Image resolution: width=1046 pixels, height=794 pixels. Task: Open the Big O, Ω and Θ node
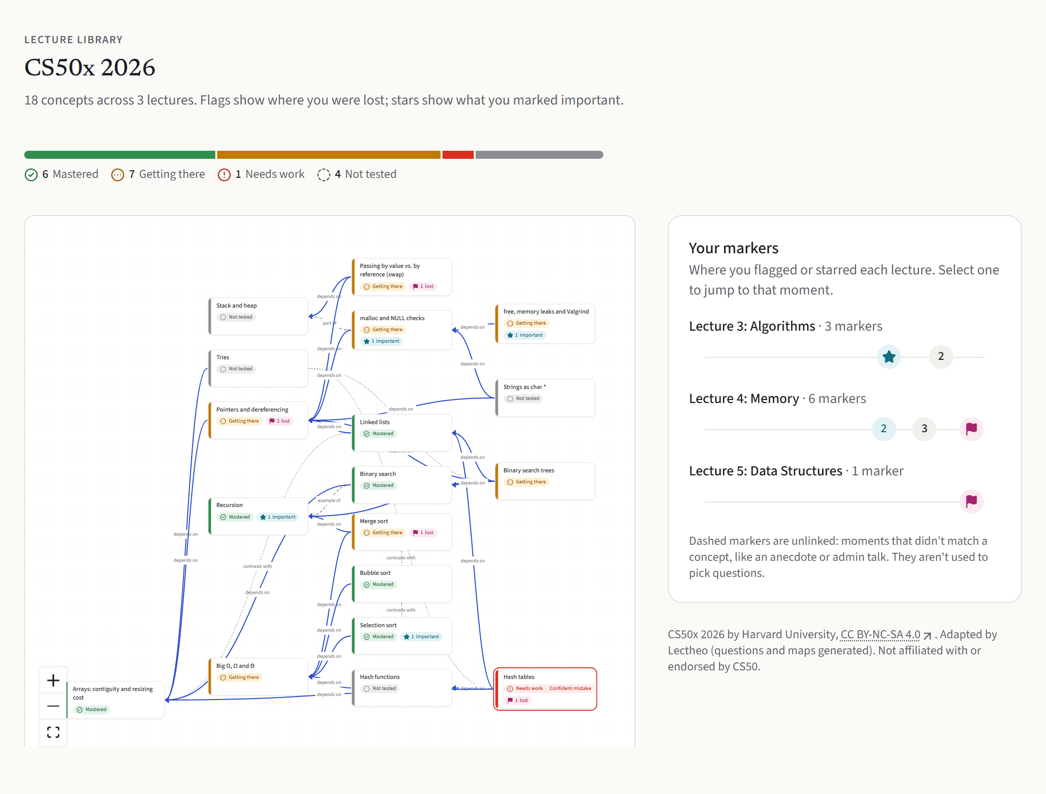[258, 676]
